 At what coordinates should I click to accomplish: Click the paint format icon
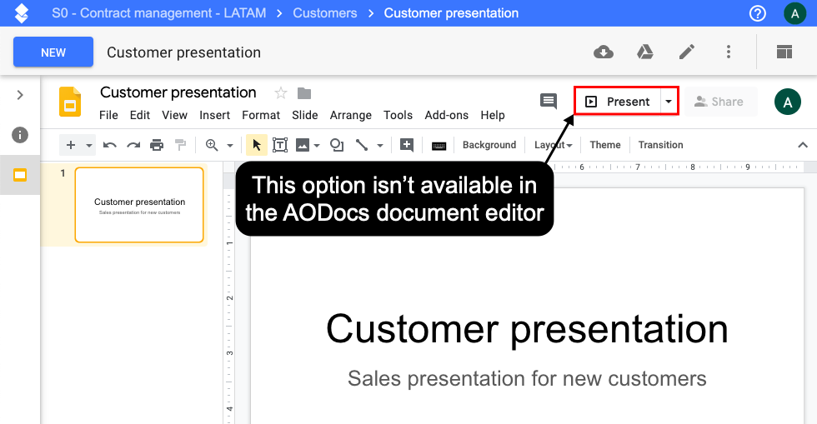point(180,145)
